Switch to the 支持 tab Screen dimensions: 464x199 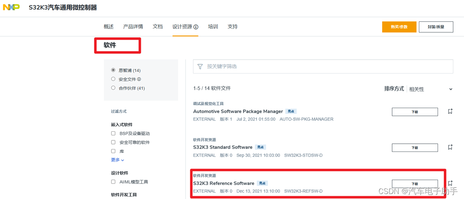(232, 26)
